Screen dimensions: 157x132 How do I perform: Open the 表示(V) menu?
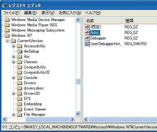click(48, 13)
